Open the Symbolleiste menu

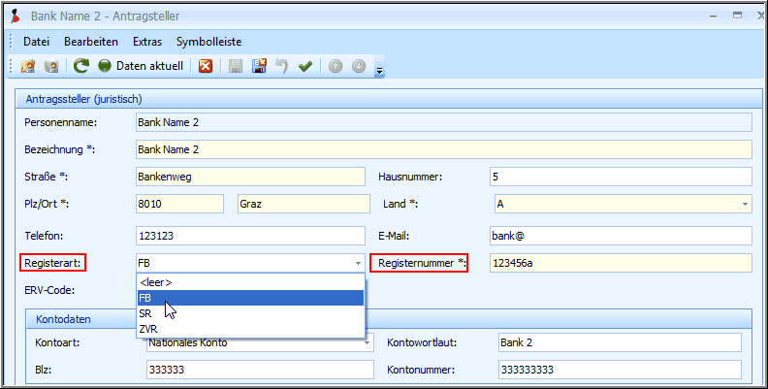(x=208, y=42)
